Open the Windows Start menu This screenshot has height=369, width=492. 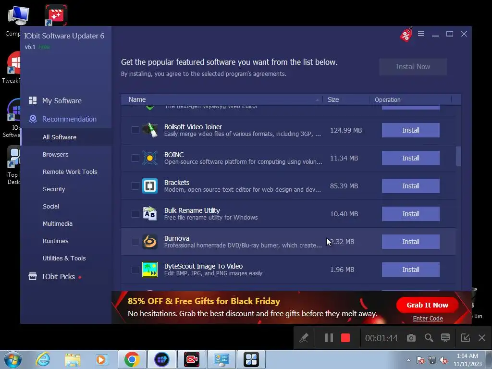[12, 359]
